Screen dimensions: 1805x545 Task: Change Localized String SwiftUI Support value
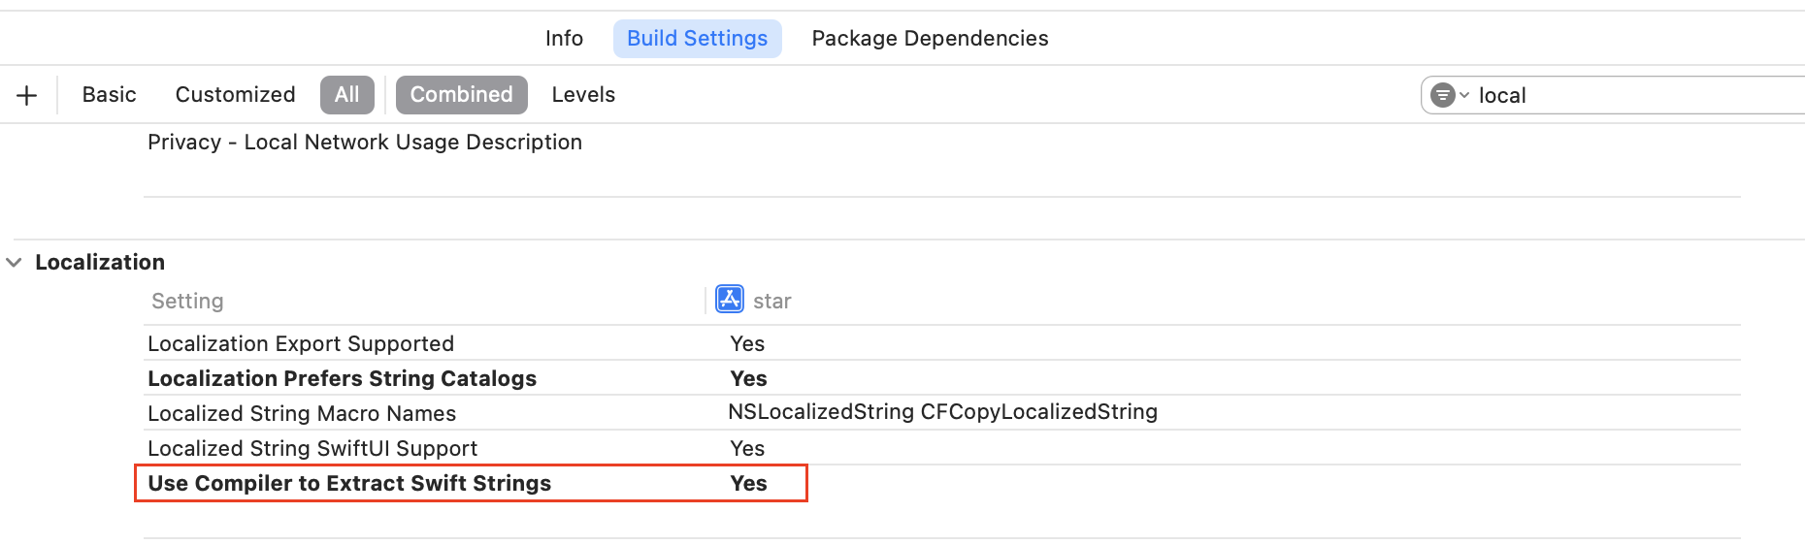tap(747, 448)
